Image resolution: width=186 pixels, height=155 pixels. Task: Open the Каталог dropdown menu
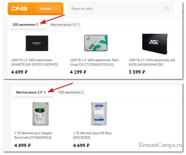(49, 9)
